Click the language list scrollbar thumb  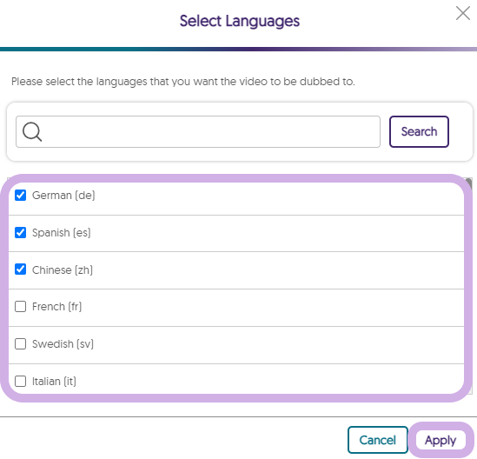(x=469, y=184)
